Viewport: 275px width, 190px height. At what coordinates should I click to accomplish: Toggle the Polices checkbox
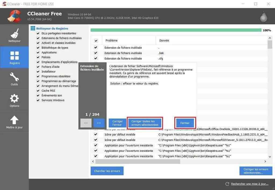click(38, 57)
